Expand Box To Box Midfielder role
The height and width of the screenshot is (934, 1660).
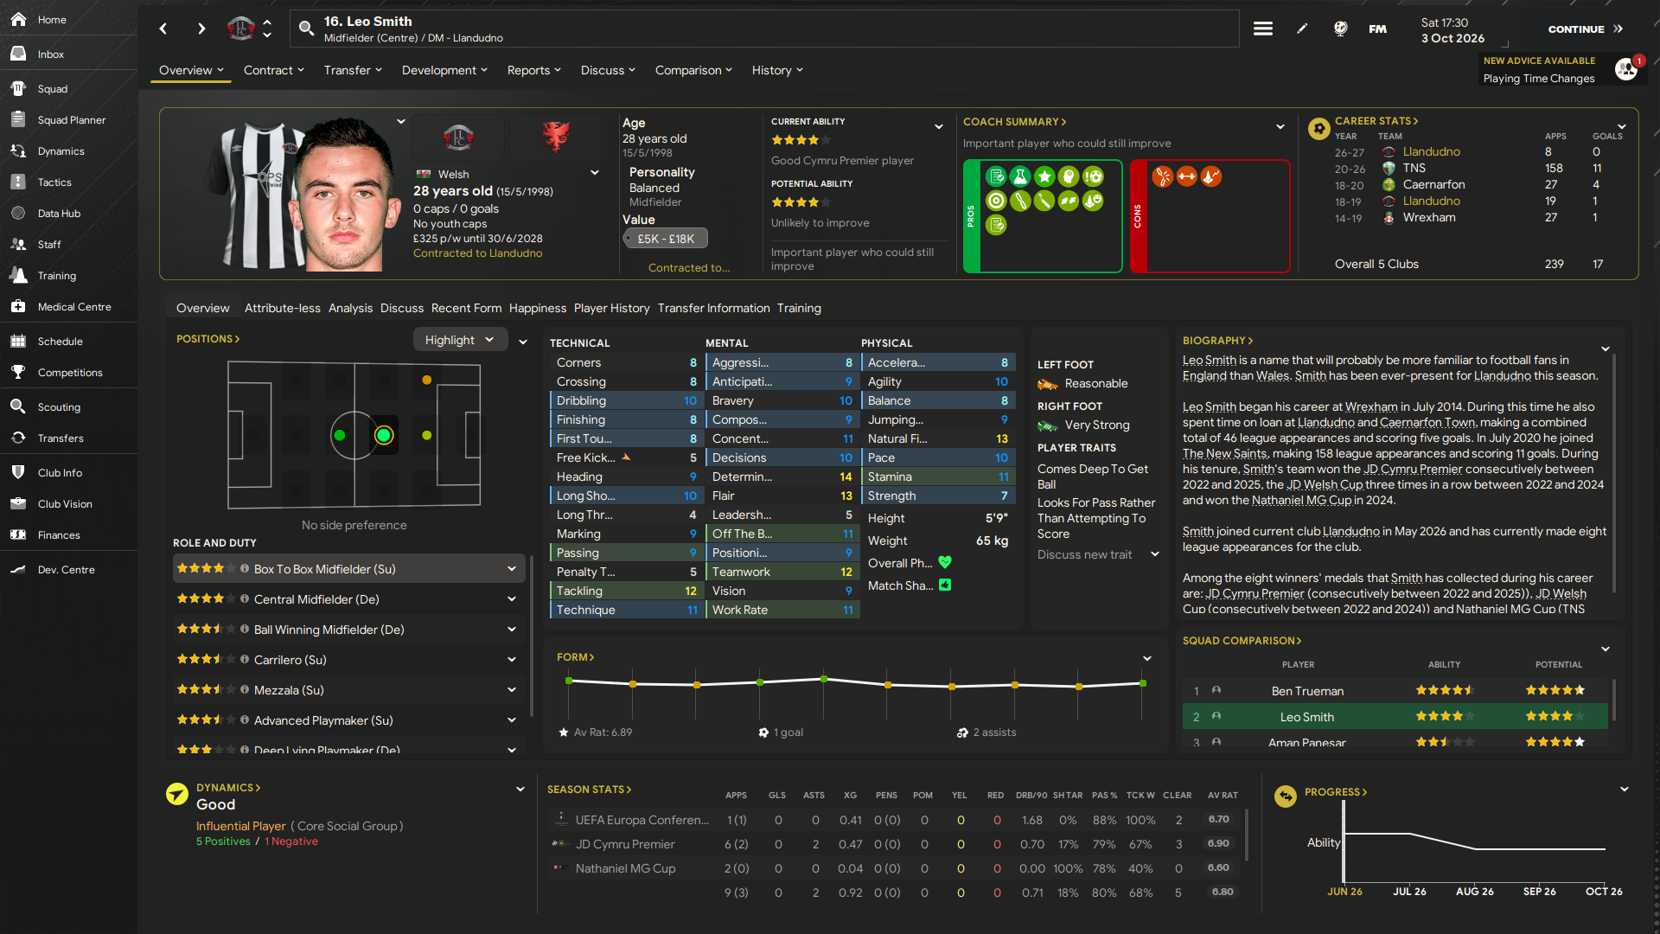tap(512, 569)
